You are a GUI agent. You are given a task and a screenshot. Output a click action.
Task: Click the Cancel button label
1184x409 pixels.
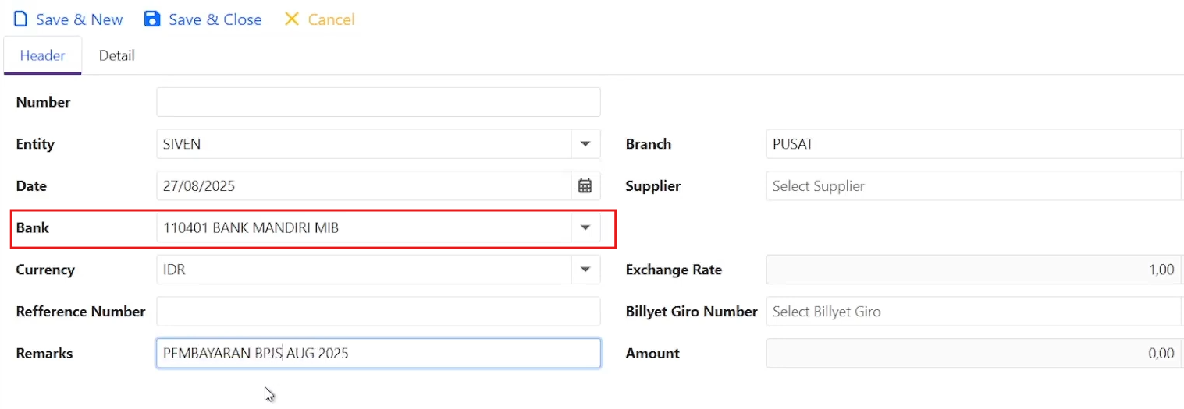pyautogui.click(x=332, y=19)
